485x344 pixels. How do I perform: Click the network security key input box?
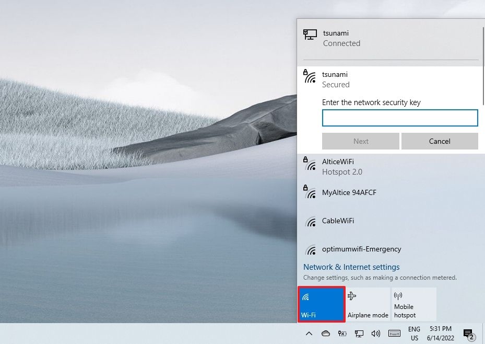click(400, 118)
